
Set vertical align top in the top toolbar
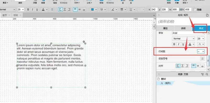[75, 9]
